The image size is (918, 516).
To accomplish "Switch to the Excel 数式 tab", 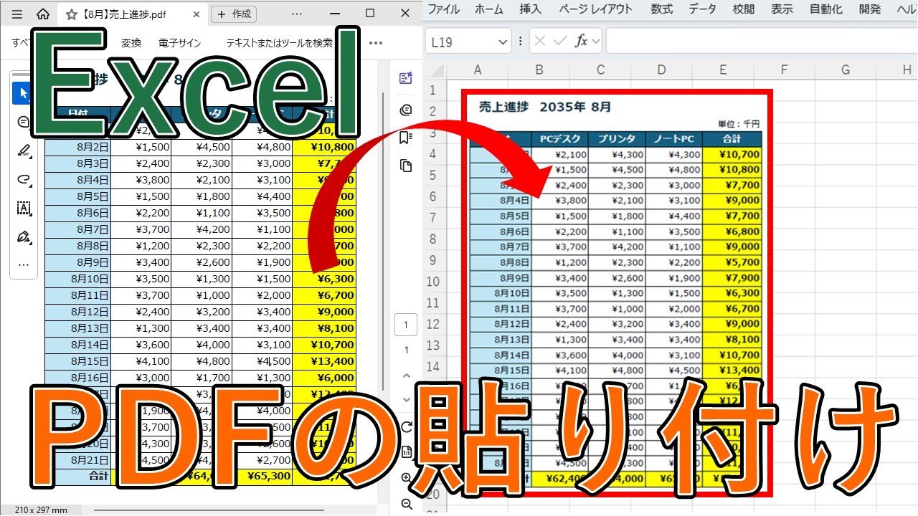I will 661,9.
